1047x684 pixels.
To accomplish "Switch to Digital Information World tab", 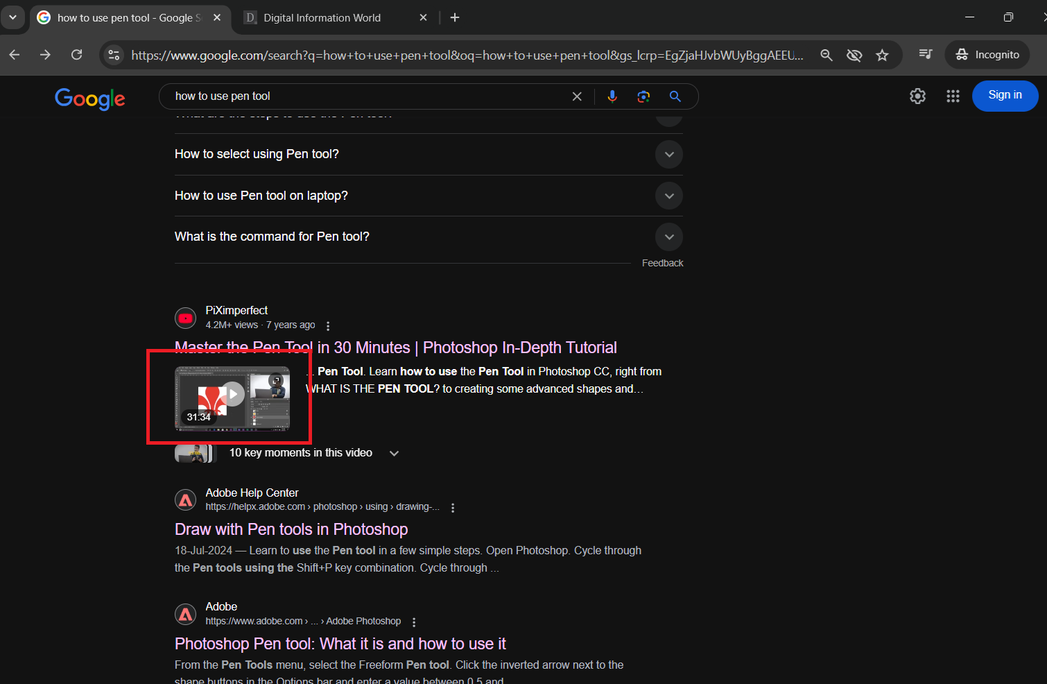I will tap(322, 17).
